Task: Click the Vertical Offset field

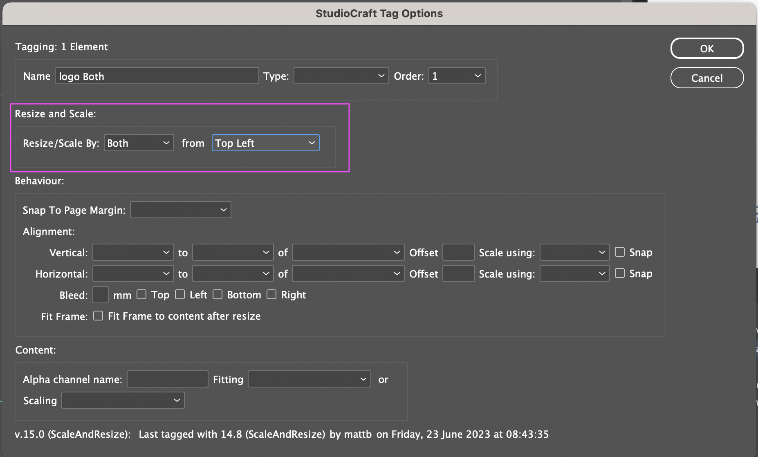Action: tap(459, 252)
